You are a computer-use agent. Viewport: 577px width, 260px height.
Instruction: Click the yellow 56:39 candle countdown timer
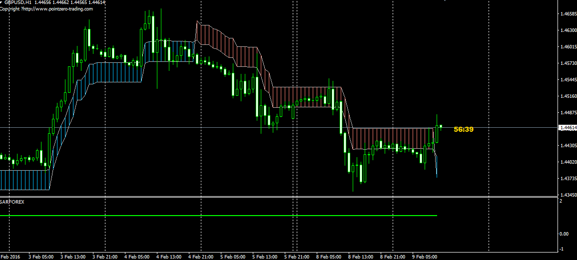click(463, 129)
